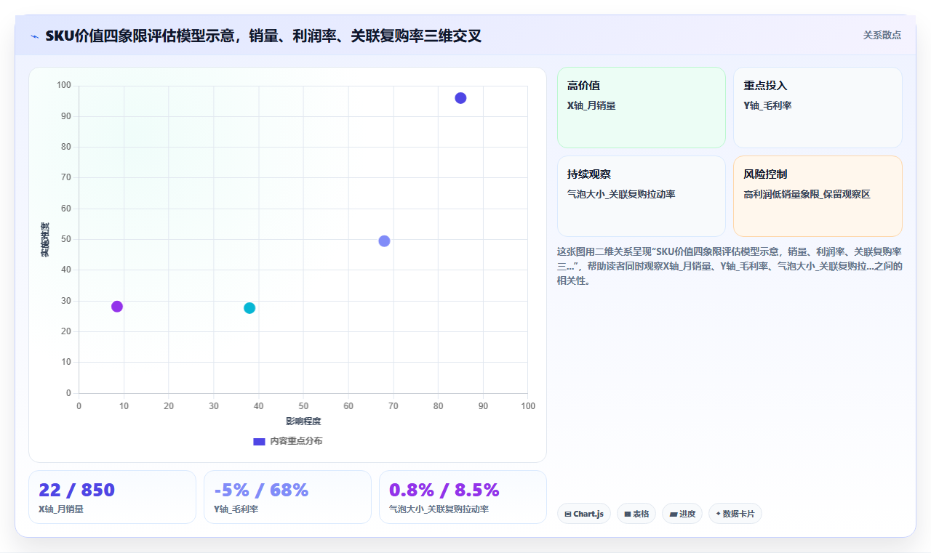931x553 pixels.
Task: Click the description paragraph starting 这张图用二维关系
Action: tap(730, 266)
